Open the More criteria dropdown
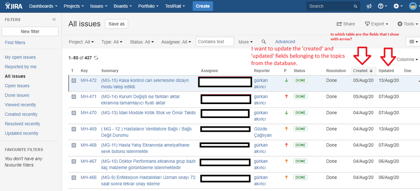Screen dimensions: 420x191 pos(246,42)
